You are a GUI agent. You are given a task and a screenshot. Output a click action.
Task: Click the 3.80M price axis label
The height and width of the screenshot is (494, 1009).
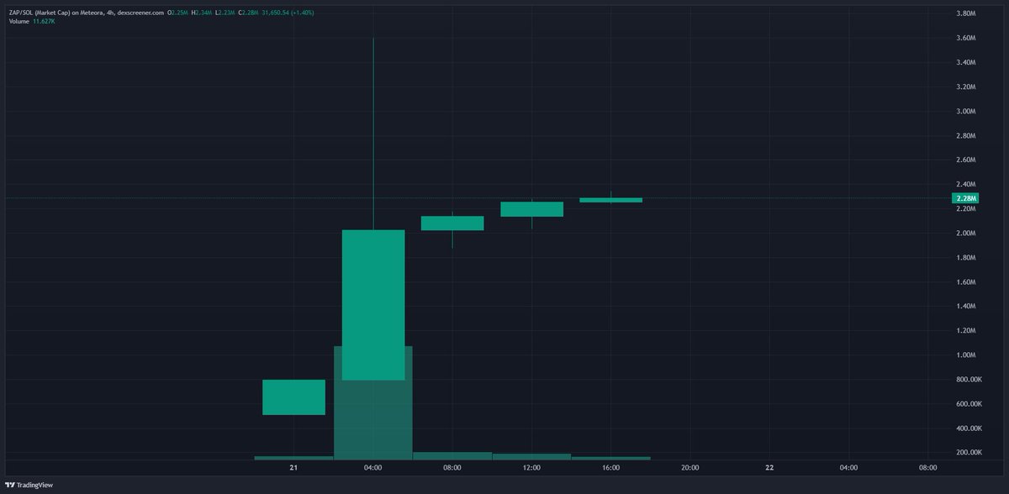pyautogui.click(x=965, y=14)
